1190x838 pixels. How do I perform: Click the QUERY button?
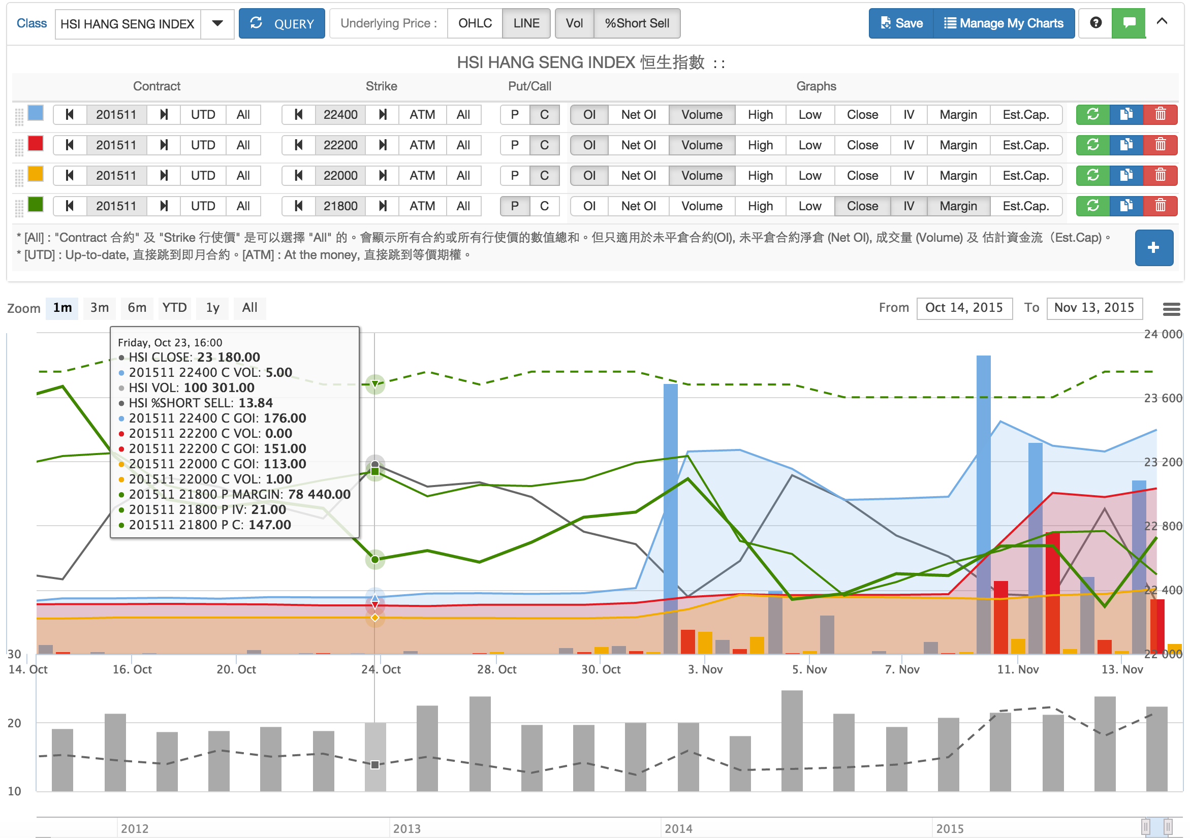282,23
